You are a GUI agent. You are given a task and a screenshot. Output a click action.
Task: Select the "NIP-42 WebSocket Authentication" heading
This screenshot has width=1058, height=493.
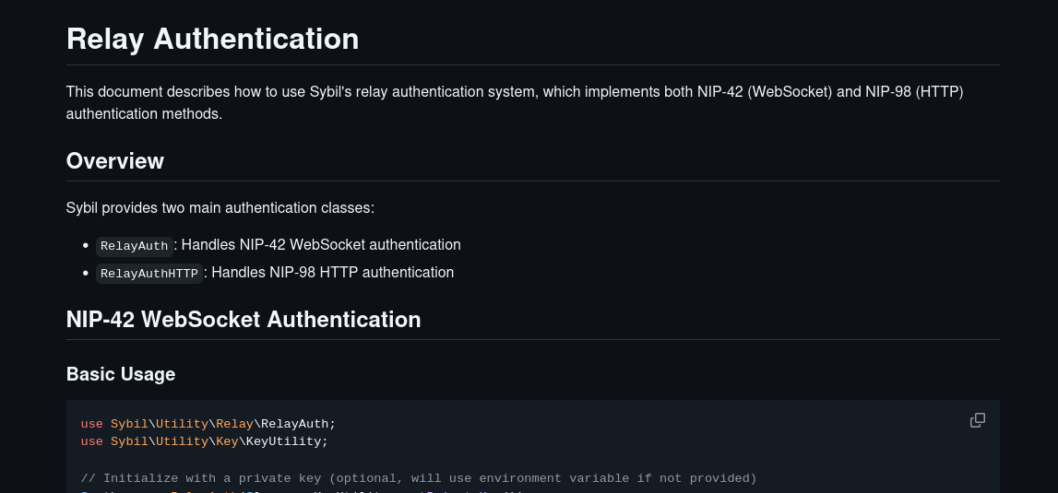tap(244, 320)
